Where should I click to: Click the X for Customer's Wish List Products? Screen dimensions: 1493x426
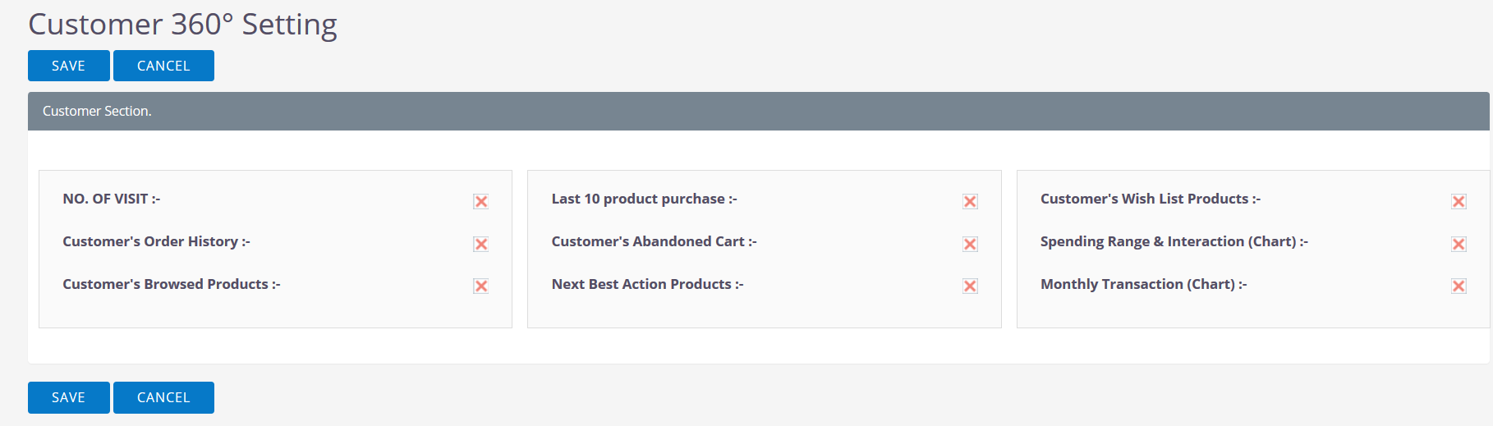(x=1459, y=201)
